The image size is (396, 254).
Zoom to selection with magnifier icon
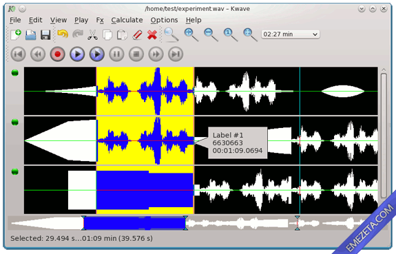[x=171, y=34]
